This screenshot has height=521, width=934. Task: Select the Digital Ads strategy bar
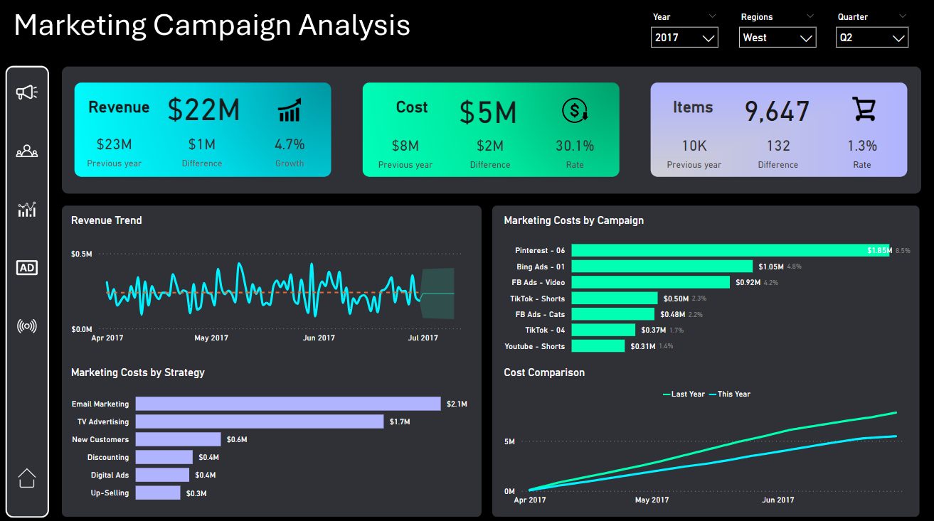[x=163, y=475]
